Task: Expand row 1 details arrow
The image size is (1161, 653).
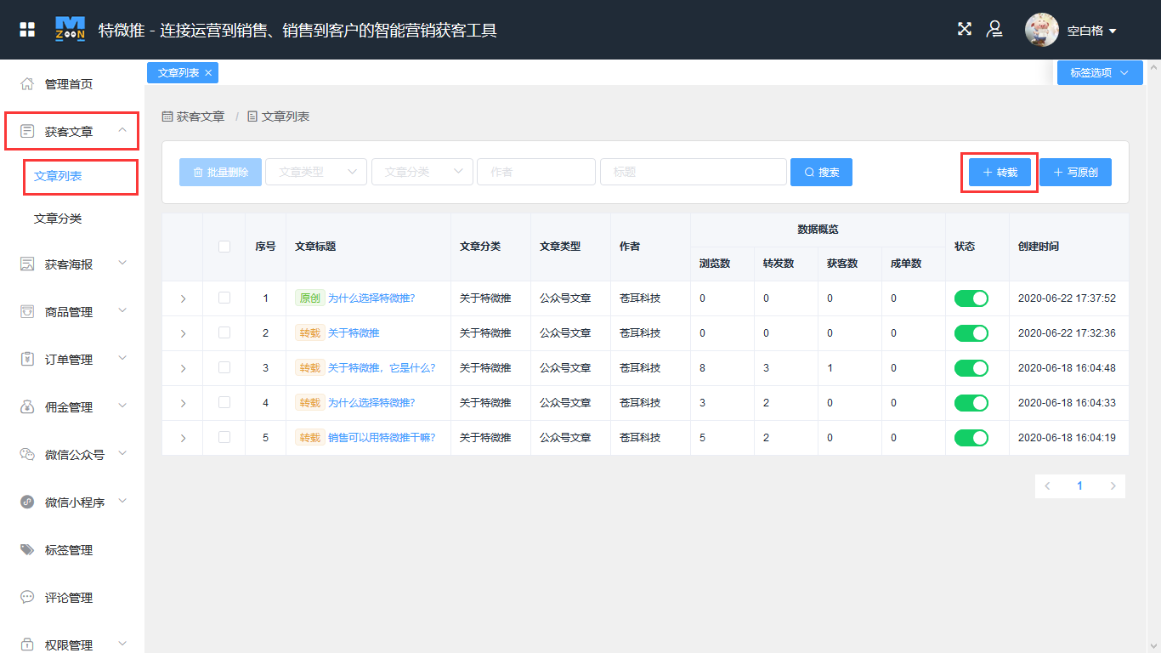Action: pos(183,298)
